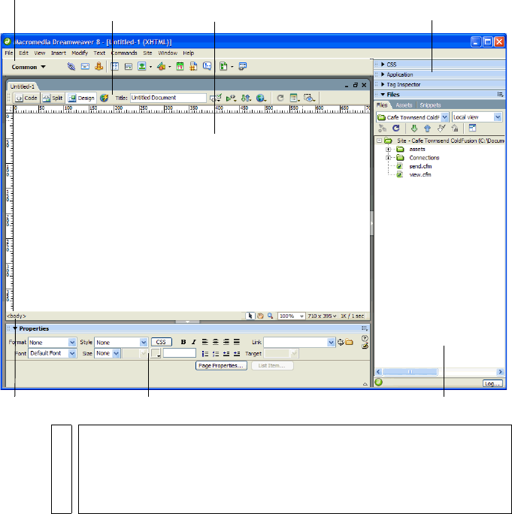
Task: Click the Server-Side Include icon
Action: click(x=193, y=67)
